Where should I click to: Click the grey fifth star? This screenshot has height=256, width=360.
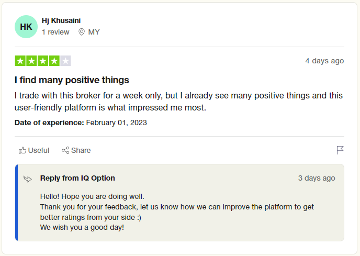coord(65,61)
